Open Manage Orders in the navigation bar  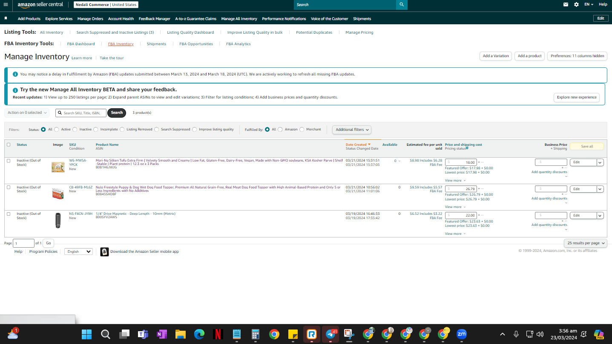[90, 19]
